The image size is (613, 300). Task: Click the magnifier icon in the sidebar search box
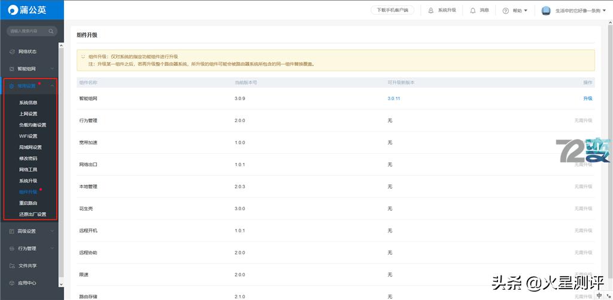51,31
